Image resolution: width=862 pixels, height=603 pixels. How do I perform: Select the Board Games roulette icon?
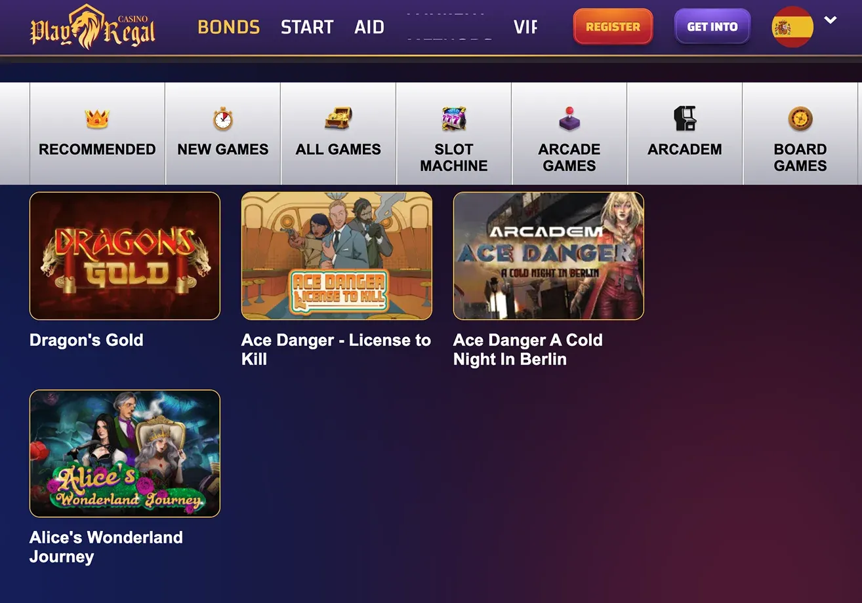[x=800, y=119]
